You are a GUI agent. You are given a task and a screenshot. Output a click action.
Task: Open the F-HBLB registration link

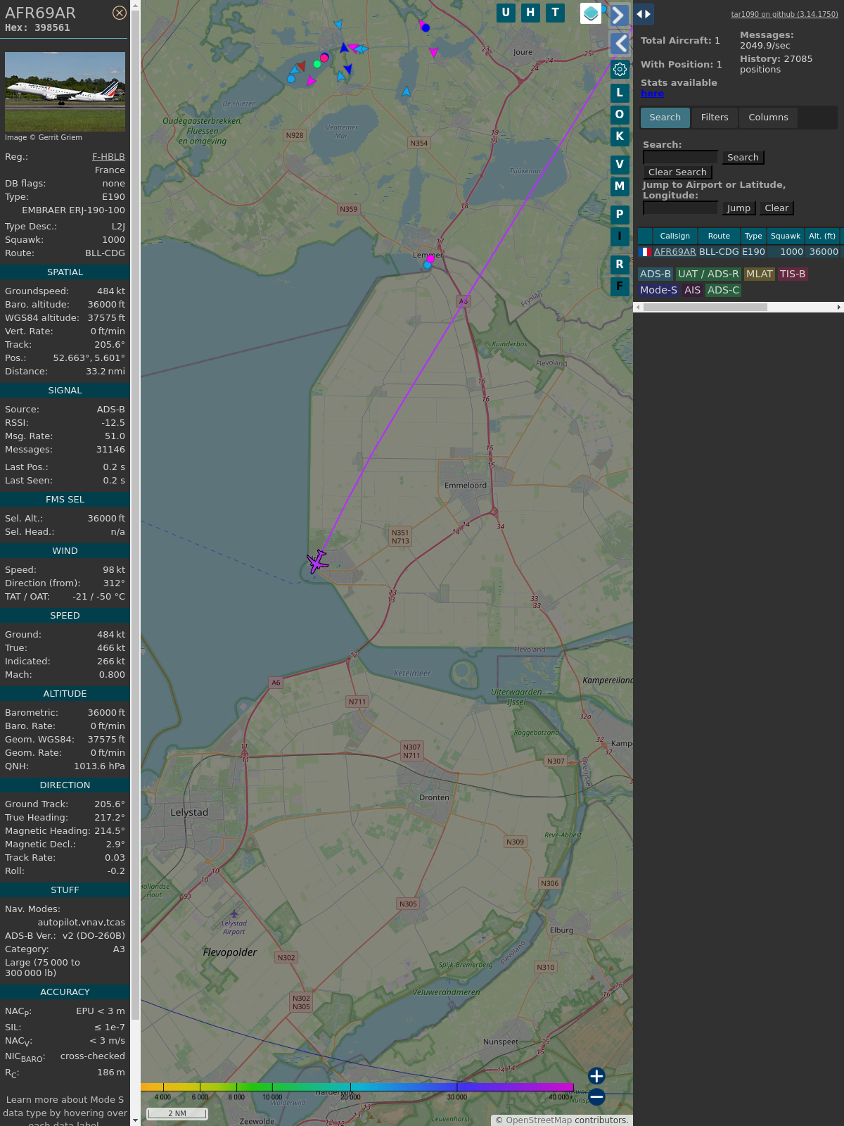[x=108, y=157]
